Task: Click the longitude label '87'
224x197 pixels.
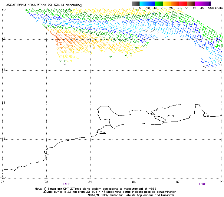Action: tap(178, 182)
